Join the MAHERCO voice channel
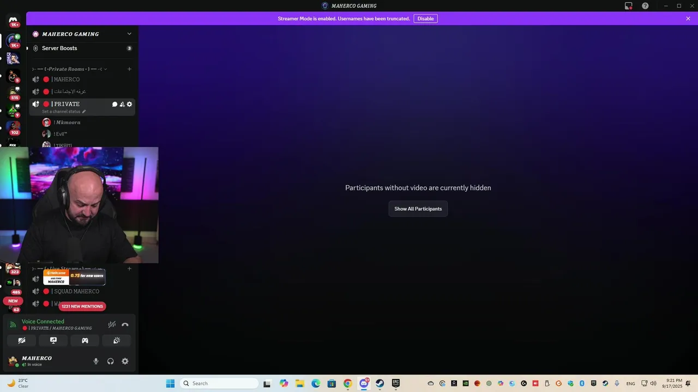This screenshot has width=698, height=392. tap(82, 79)
